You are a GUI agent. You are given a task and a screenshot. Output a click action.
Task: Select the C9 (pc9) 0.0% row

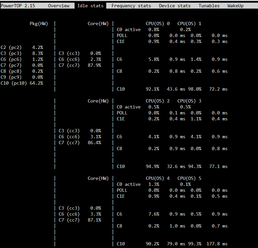(22, 77)
